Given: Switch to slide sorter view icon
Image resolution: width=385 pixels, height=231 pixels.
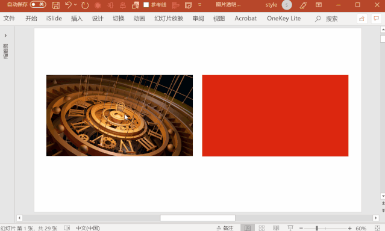Looking at the screenshot, I should [x=261, y=228].
